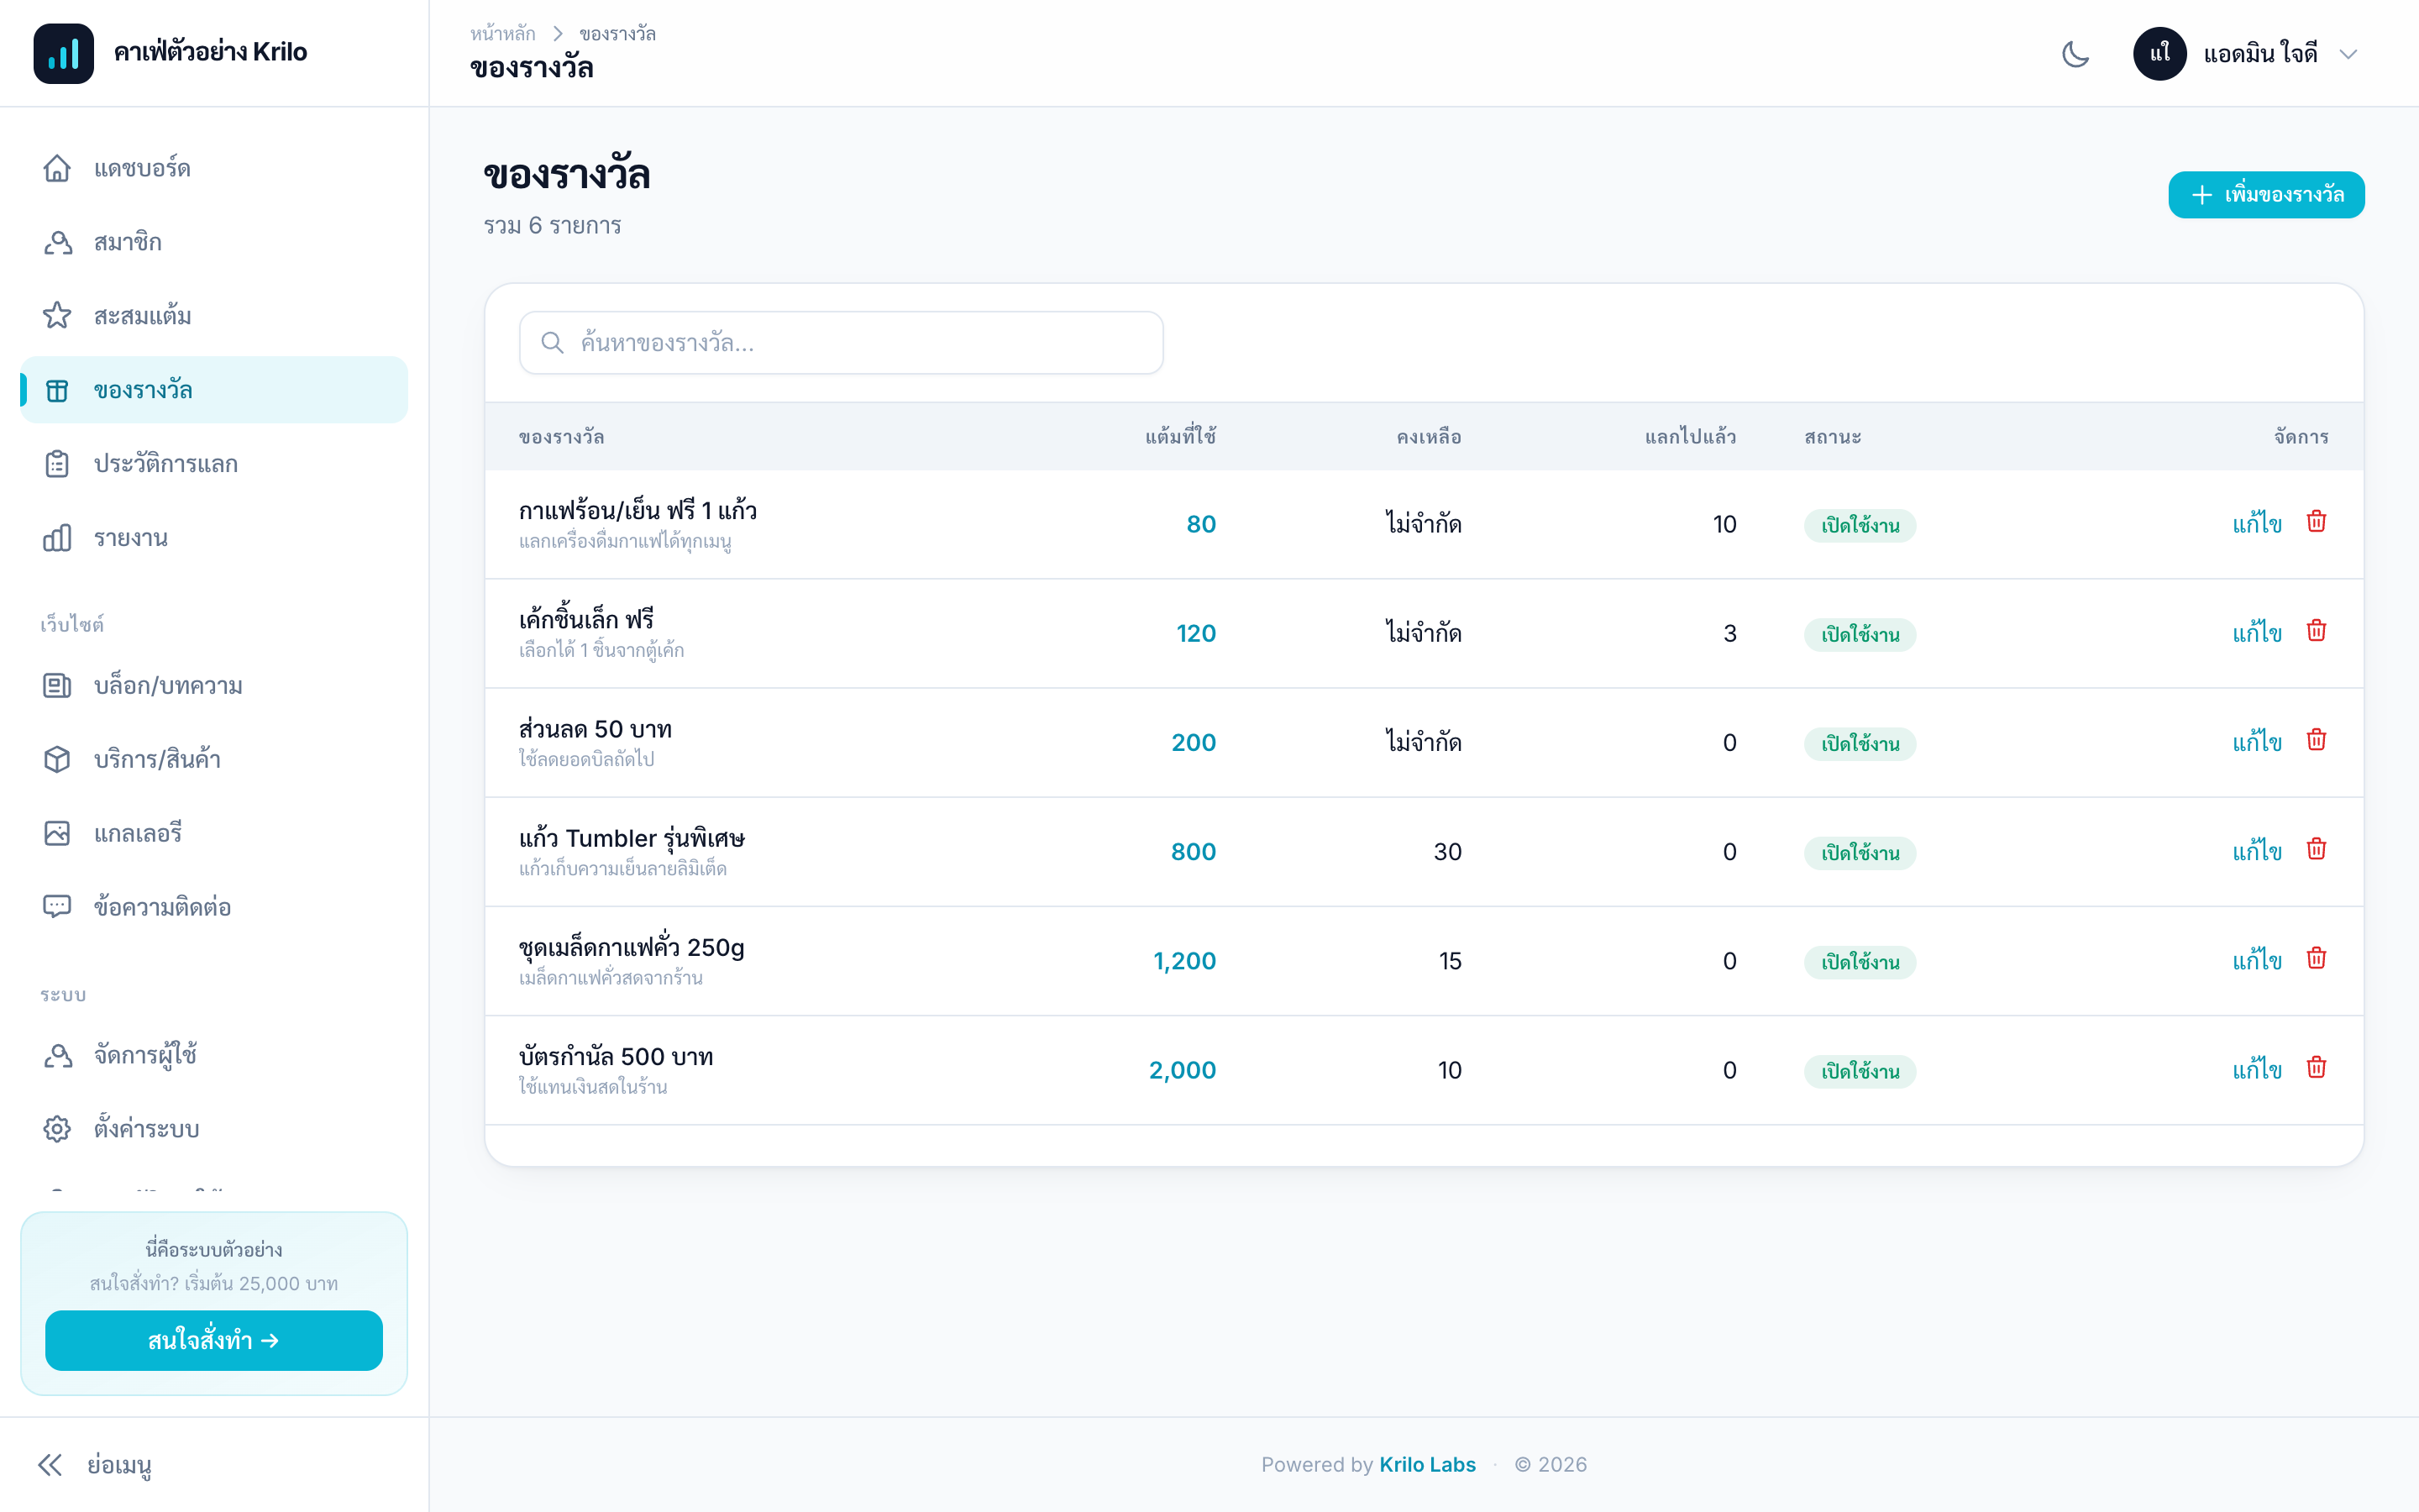Go to หน้าหลัก in the breadcrumb
The height and width of the screenshot is (1512, 2419).
point(503,34)
